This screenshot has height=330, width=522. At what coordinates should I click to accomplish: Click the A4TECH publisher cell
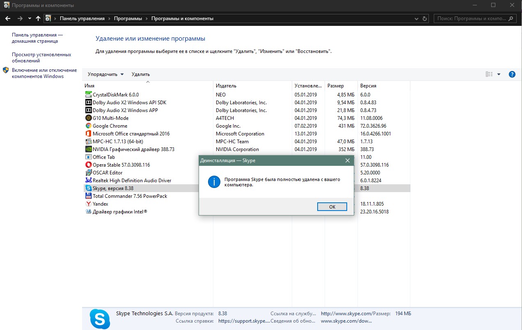tap(225, 118)
